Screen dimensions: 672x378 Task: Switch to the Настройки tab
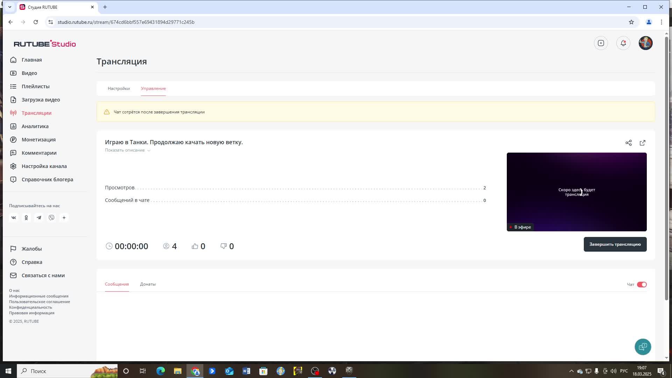tap(119, 89)
